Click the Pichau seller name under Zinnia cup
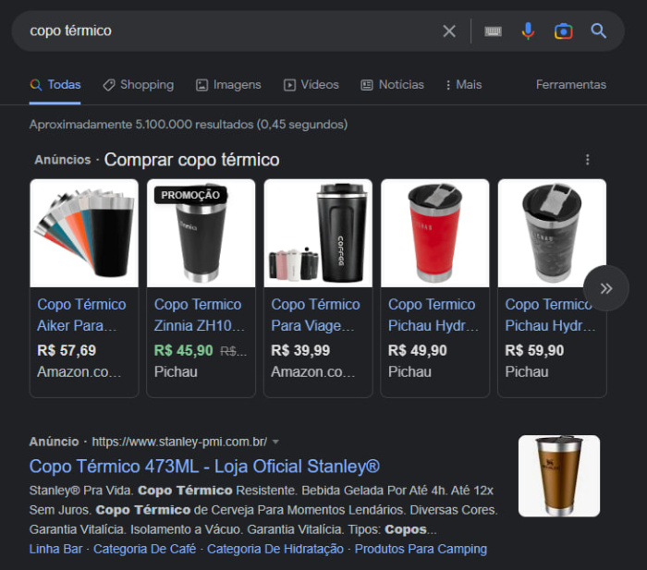The image size is (647, 570). point(176,372)
